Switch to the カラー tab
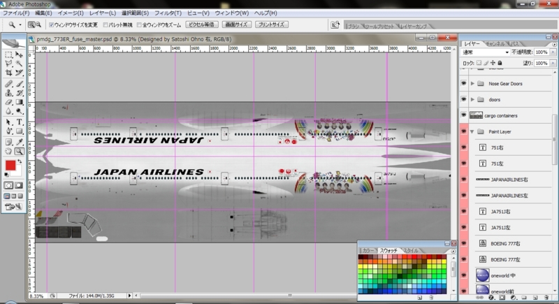Screen dimensions: 559x304 [368, 251]
